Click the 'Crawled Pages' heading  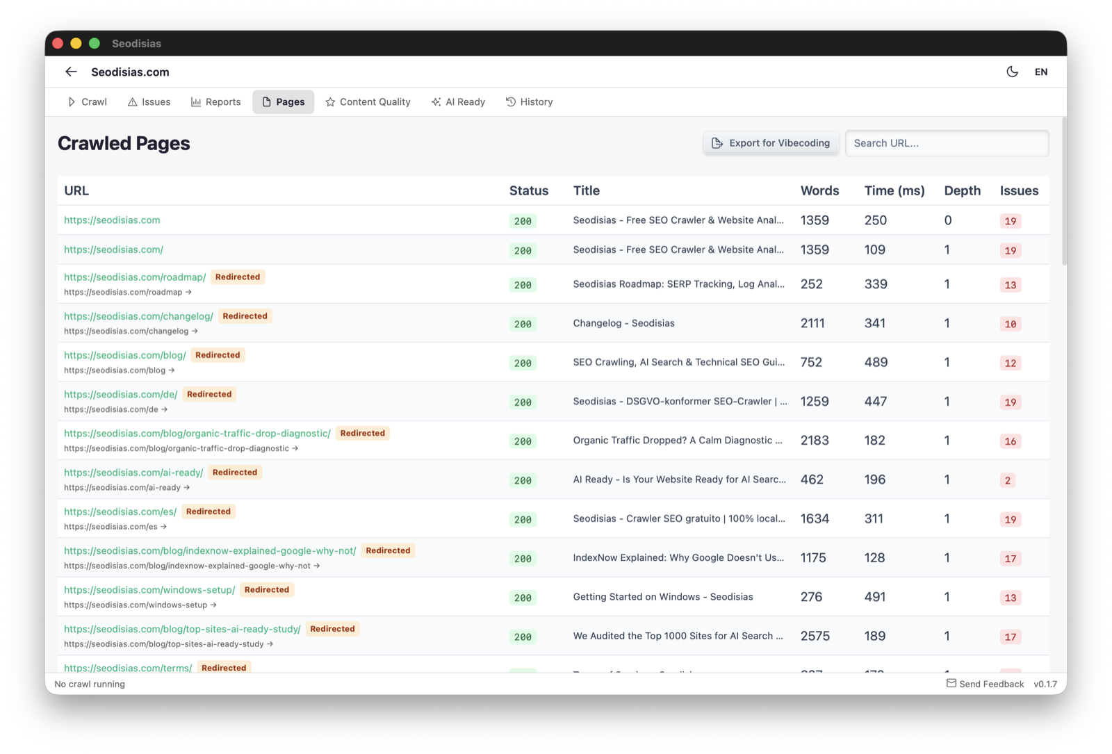[x=124, y=143]
